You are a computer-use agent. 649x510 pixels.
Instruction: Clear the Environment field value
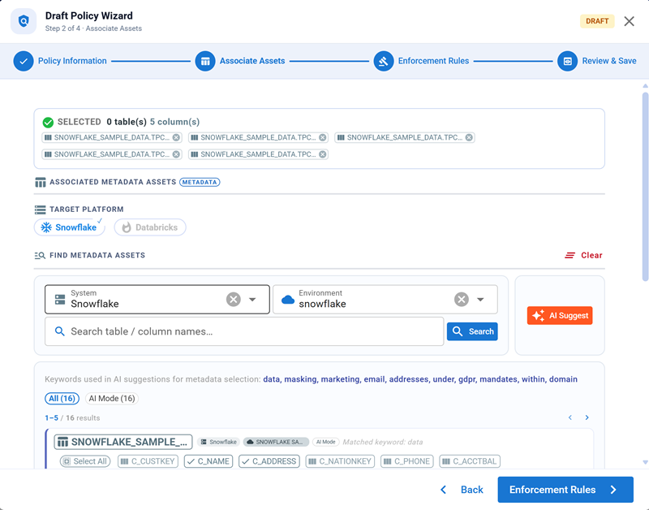[462, 299]
